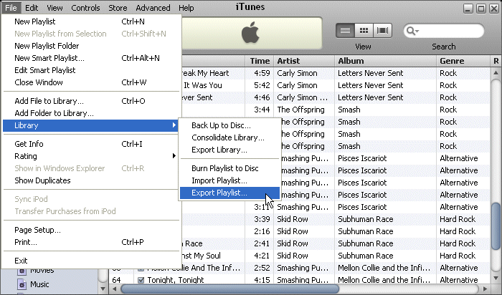
Task: Choose New Smart Playlist...
Action: pos(91,58)
